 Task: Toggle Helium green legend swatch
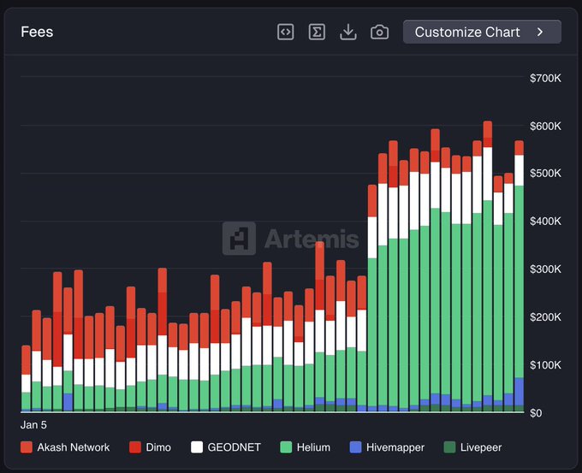coord(286,447)
